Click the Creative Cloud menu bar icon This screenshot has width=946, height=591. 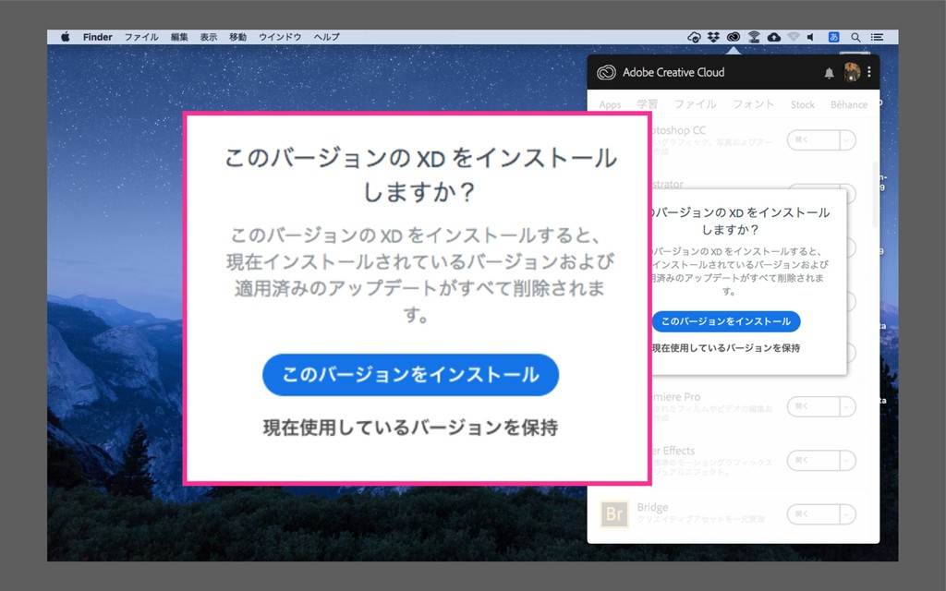pyautogui.click(x=733, y=37)
